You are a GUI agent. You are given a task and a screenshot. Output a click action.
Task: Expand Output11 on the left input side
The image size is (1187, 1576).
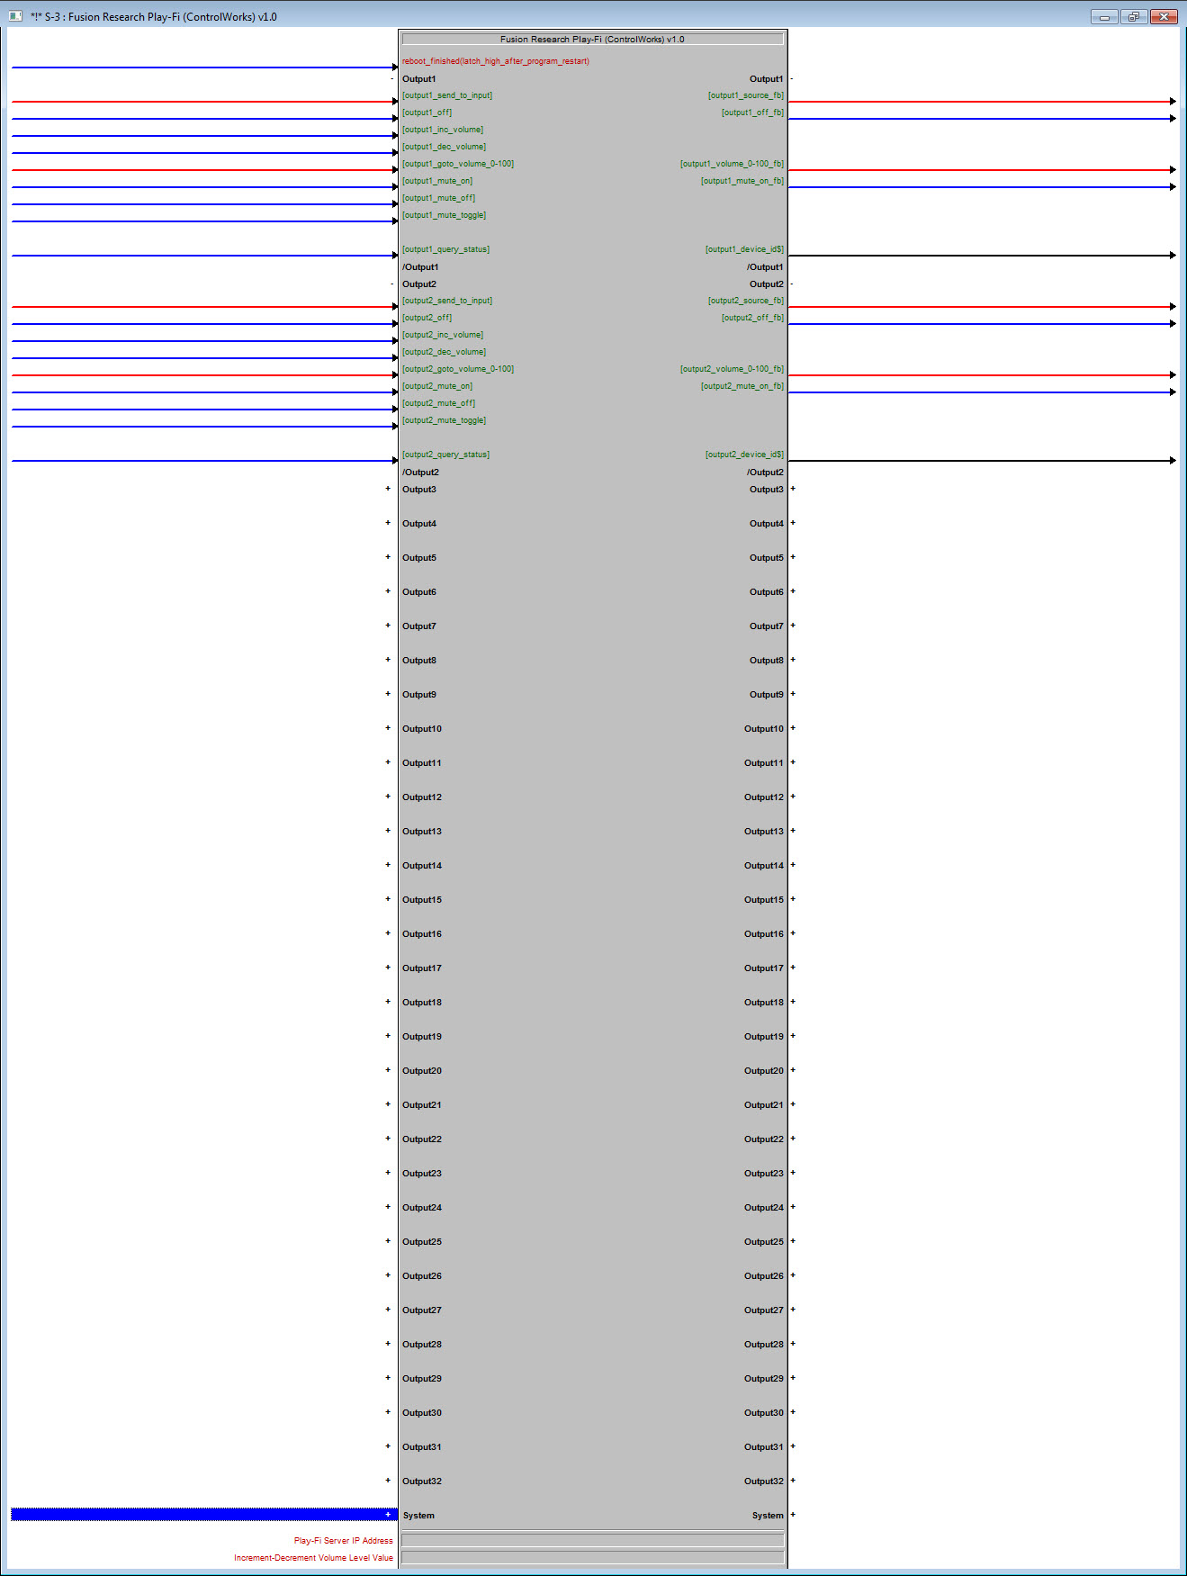tap(388, 762)
